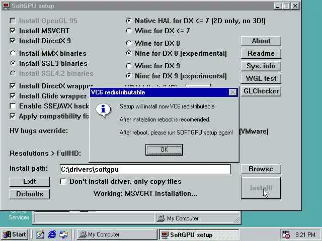The height and width of the screenshot is (241, 322).
Task: Open the Readme button
Action: [261, 54]
